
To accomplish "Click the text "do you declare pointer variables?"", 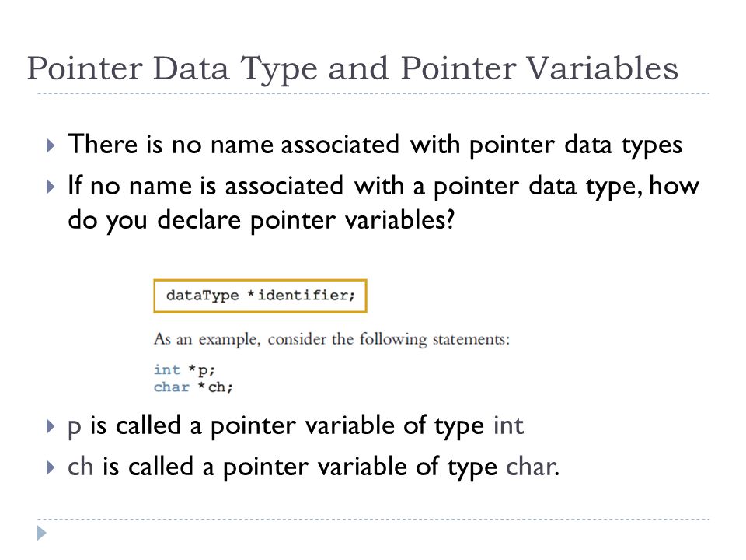I will [261, 221].
